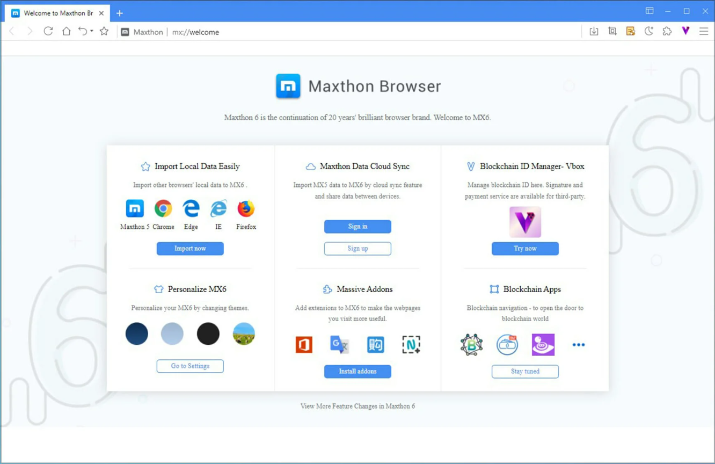Go to the home page icon
This screenshot has width=715, height=464.
[67, 31]
